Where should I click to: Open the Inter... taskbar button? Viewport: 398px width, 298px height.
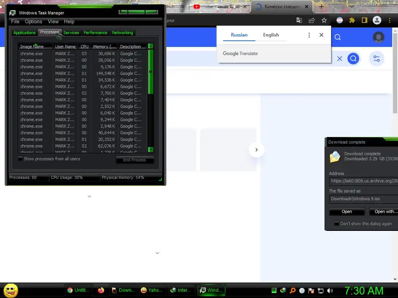(180, 290)
